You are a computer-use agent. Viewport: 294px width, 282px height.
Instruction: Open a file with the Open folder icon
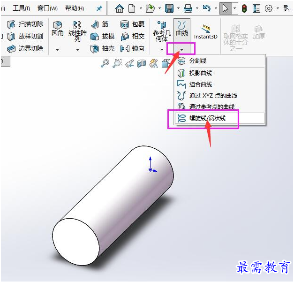(150, 8)
